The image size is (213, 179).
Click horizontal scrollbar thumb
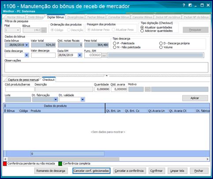[x=64, y=159]
